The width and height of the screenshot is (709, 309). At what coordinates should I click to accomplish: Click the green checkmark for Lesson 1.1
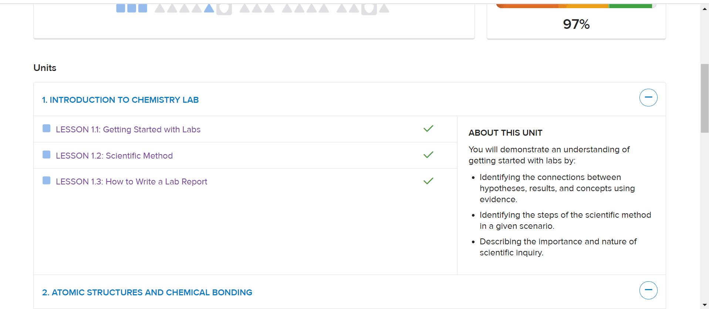tap(428, 129)
